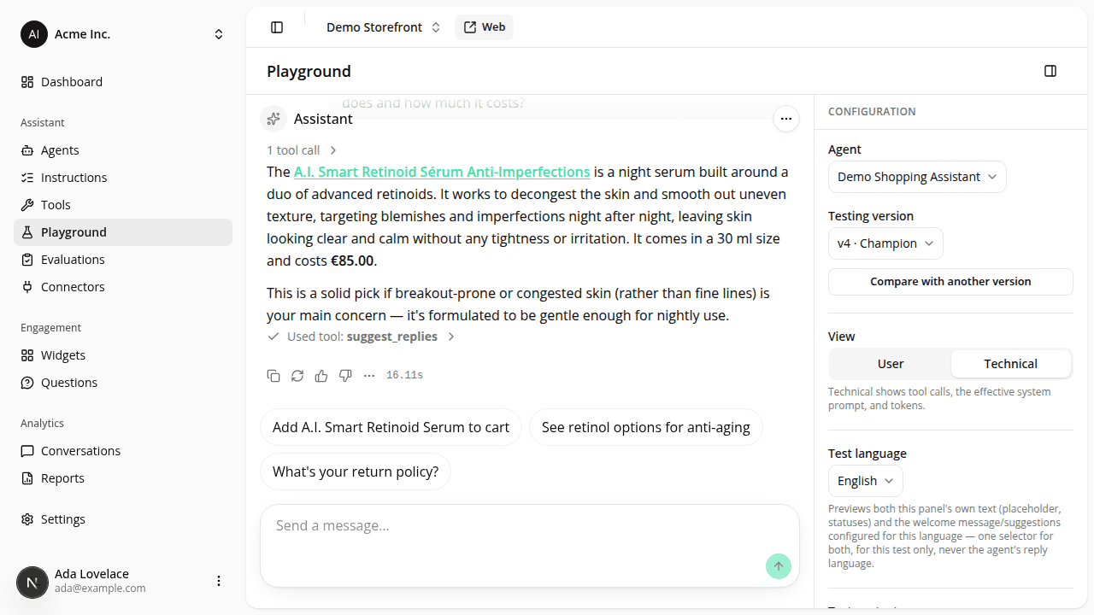Go to Agents page
Screen dimensions: 1094x615
pos(123,150)
